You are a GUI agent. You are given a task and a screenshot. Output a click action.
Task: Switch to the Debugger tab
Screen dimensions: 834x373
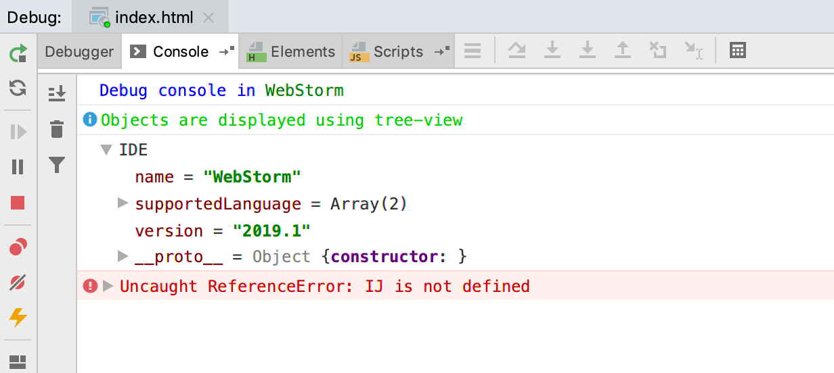[79, 52]
